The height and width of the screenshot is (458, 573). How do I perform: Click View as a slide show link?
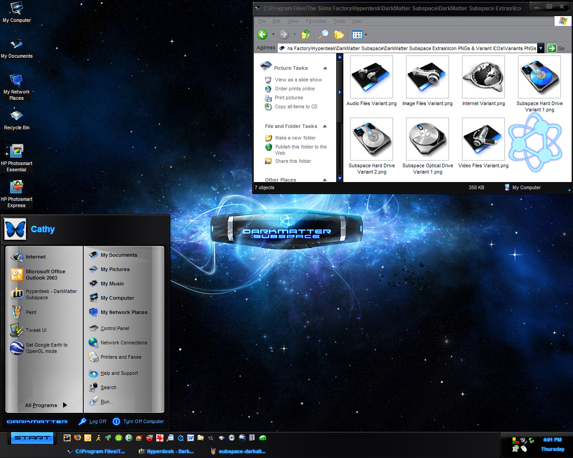[x=298, y=80]
